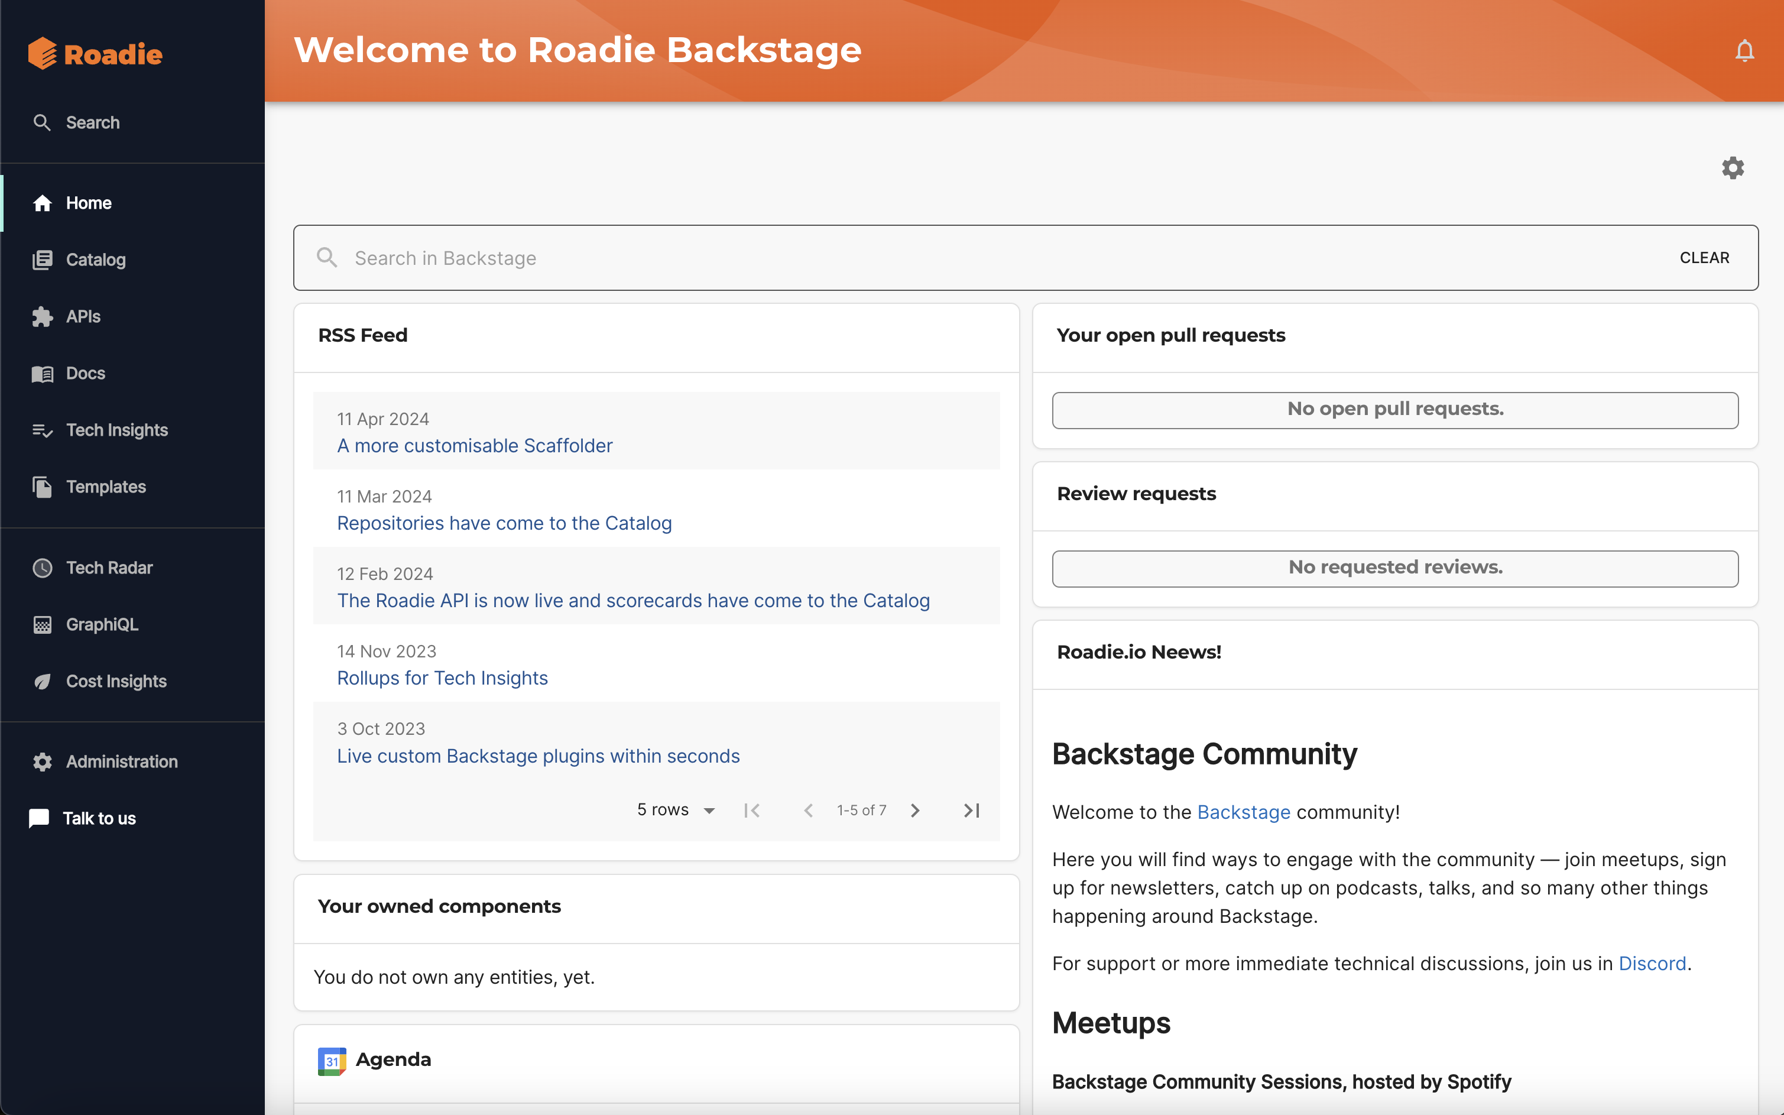Click the GraphiQL grid icon
This screenshot has height=1115, width=1784.
(x=42, y=625)
